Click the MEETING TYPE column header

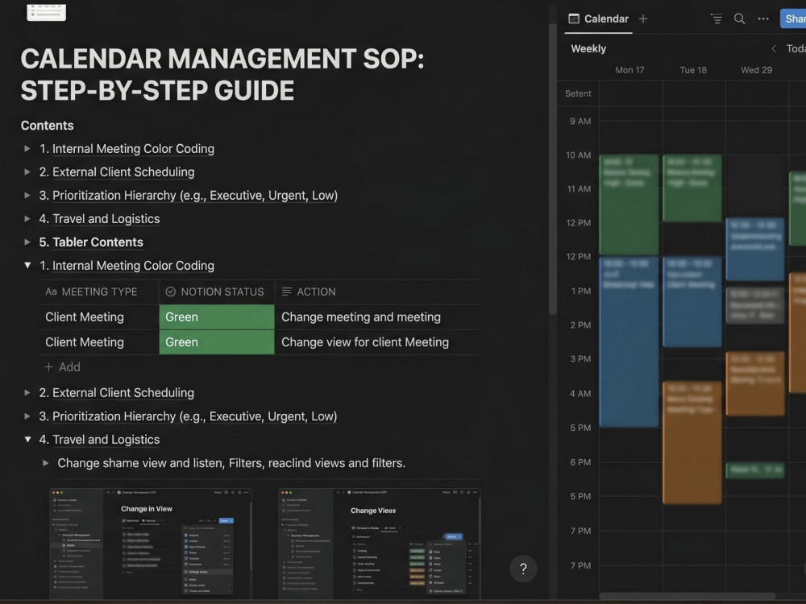[98, 292]
